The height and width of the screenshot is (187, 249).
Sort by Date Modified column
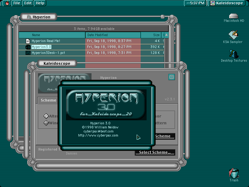coord(113,35)
